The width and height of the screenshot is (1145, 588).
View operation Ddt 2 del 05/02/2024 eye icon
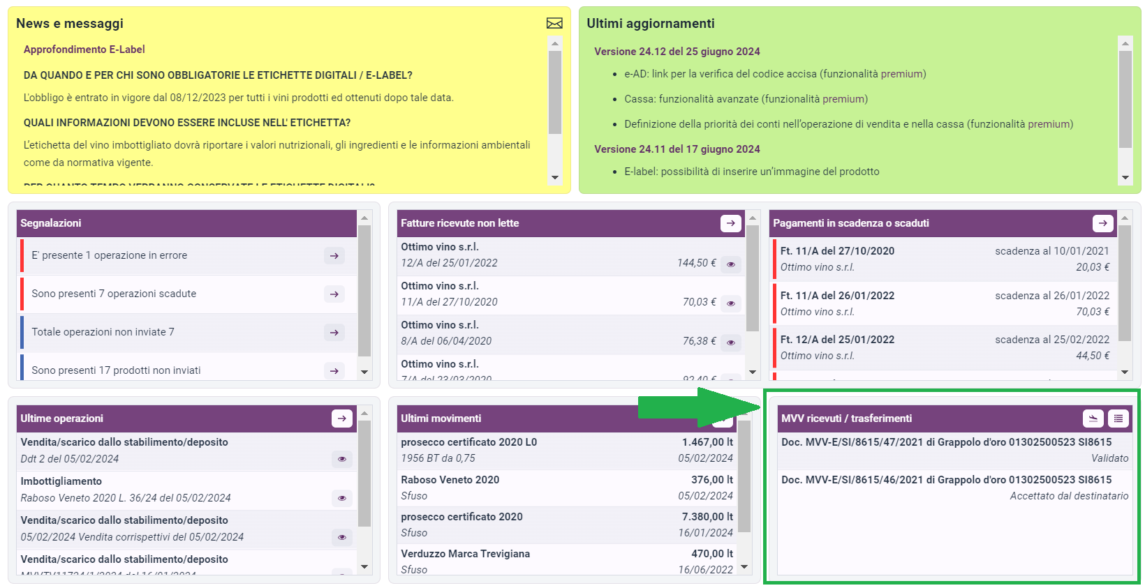342,459
